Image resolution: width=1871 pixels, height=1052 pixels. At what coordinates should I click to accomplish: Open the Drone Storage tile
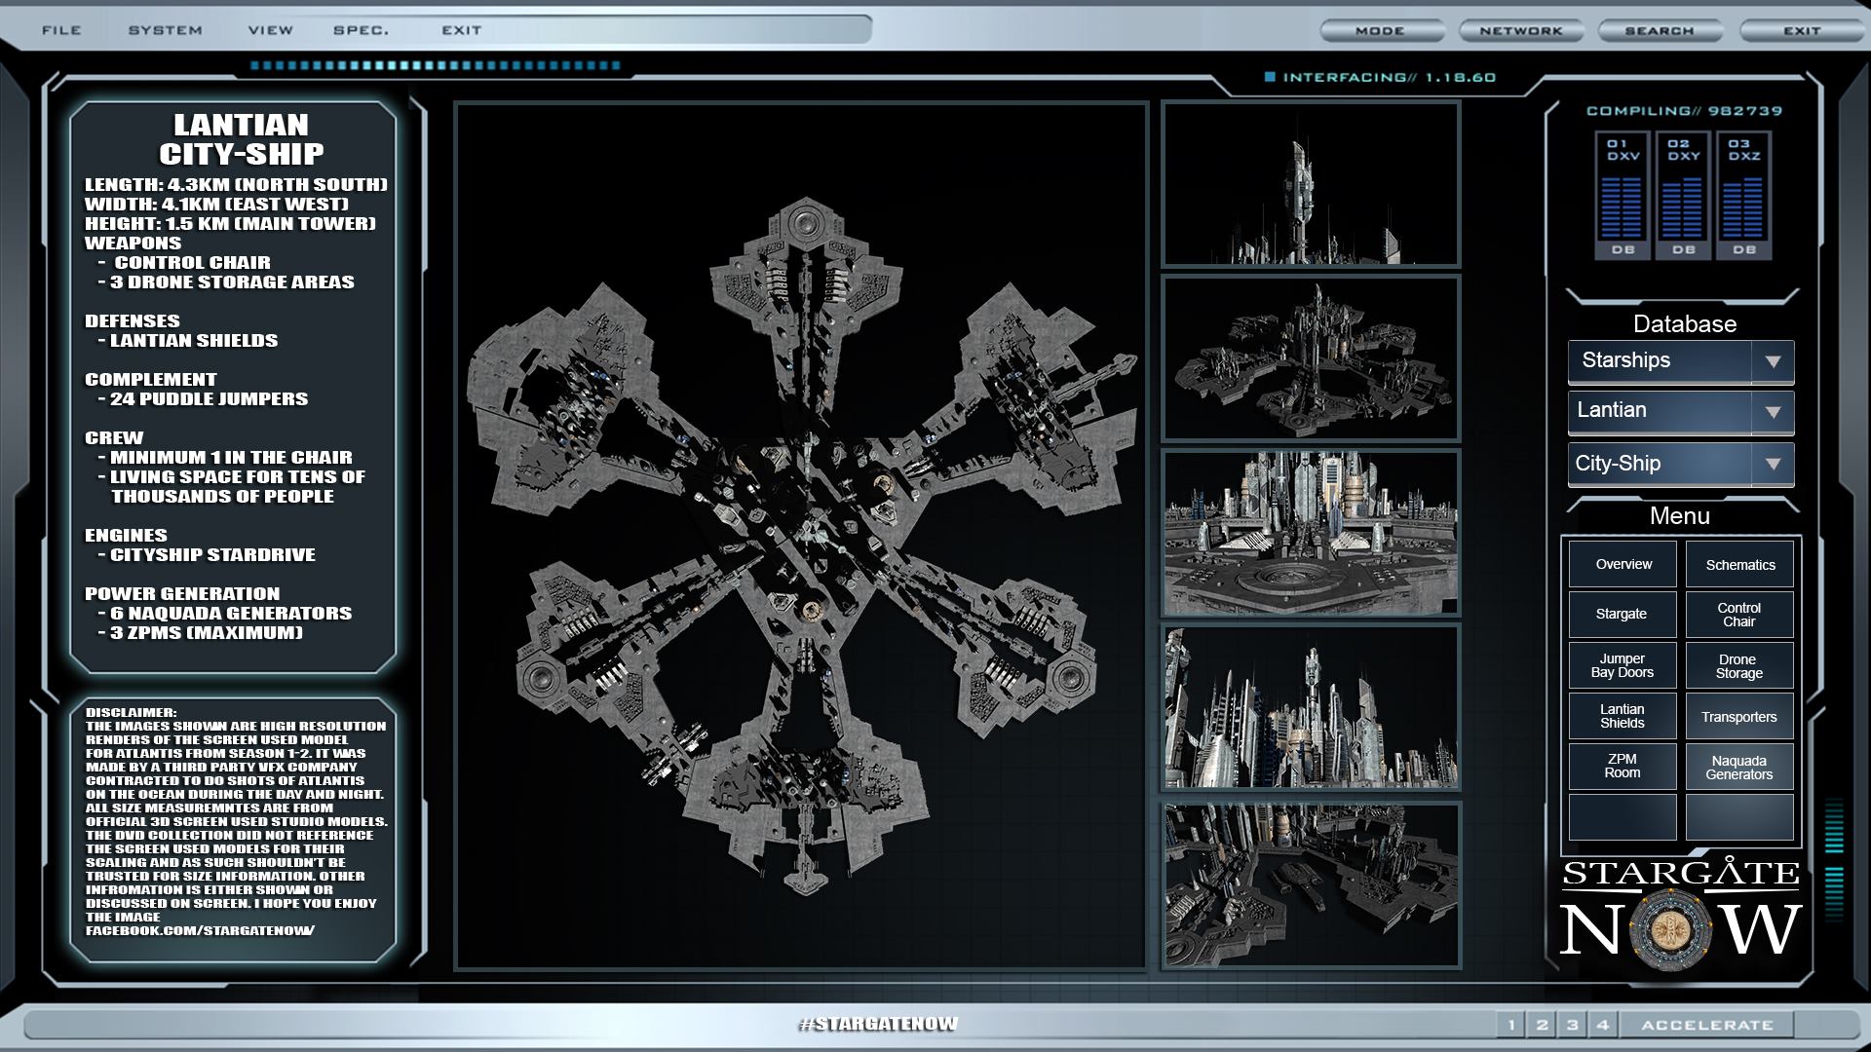point(1740,665)
